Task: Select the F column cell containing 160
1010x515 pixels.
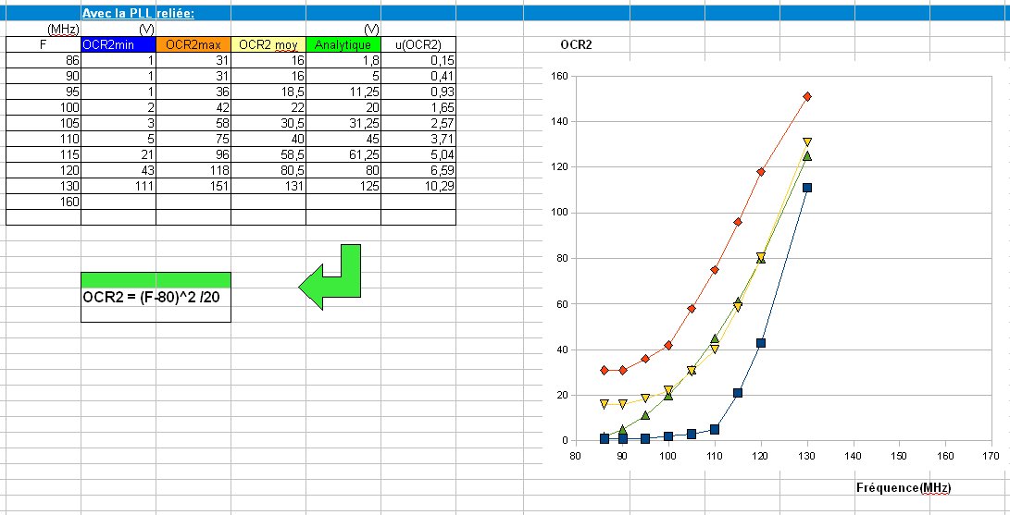Action: (x=44, y=202)
